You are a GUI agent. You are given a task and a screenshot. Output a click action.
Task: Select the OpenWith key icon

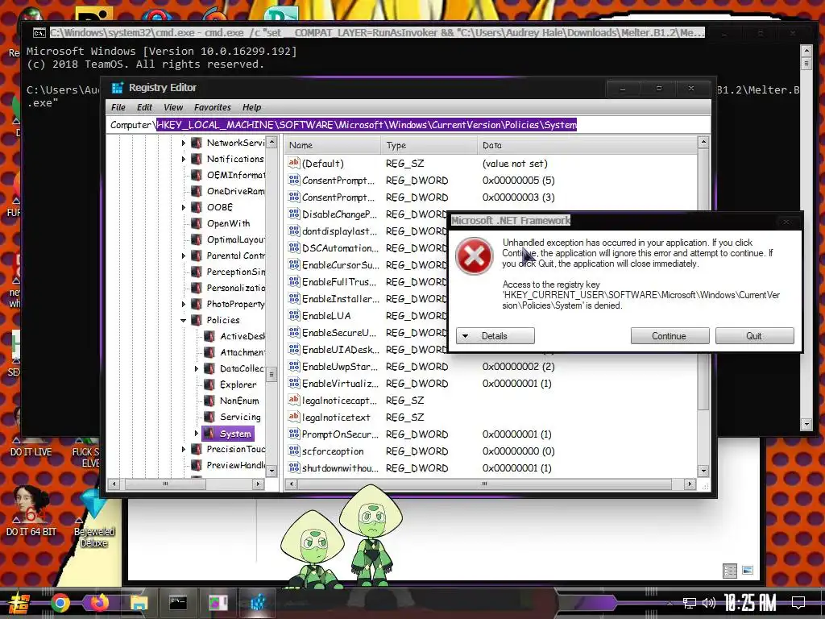pyautogui.click(x=197, y=223)
